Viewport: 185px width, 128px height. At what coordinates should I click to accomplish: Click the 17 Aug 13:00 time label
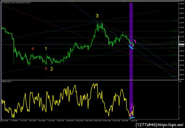(88, 121)
